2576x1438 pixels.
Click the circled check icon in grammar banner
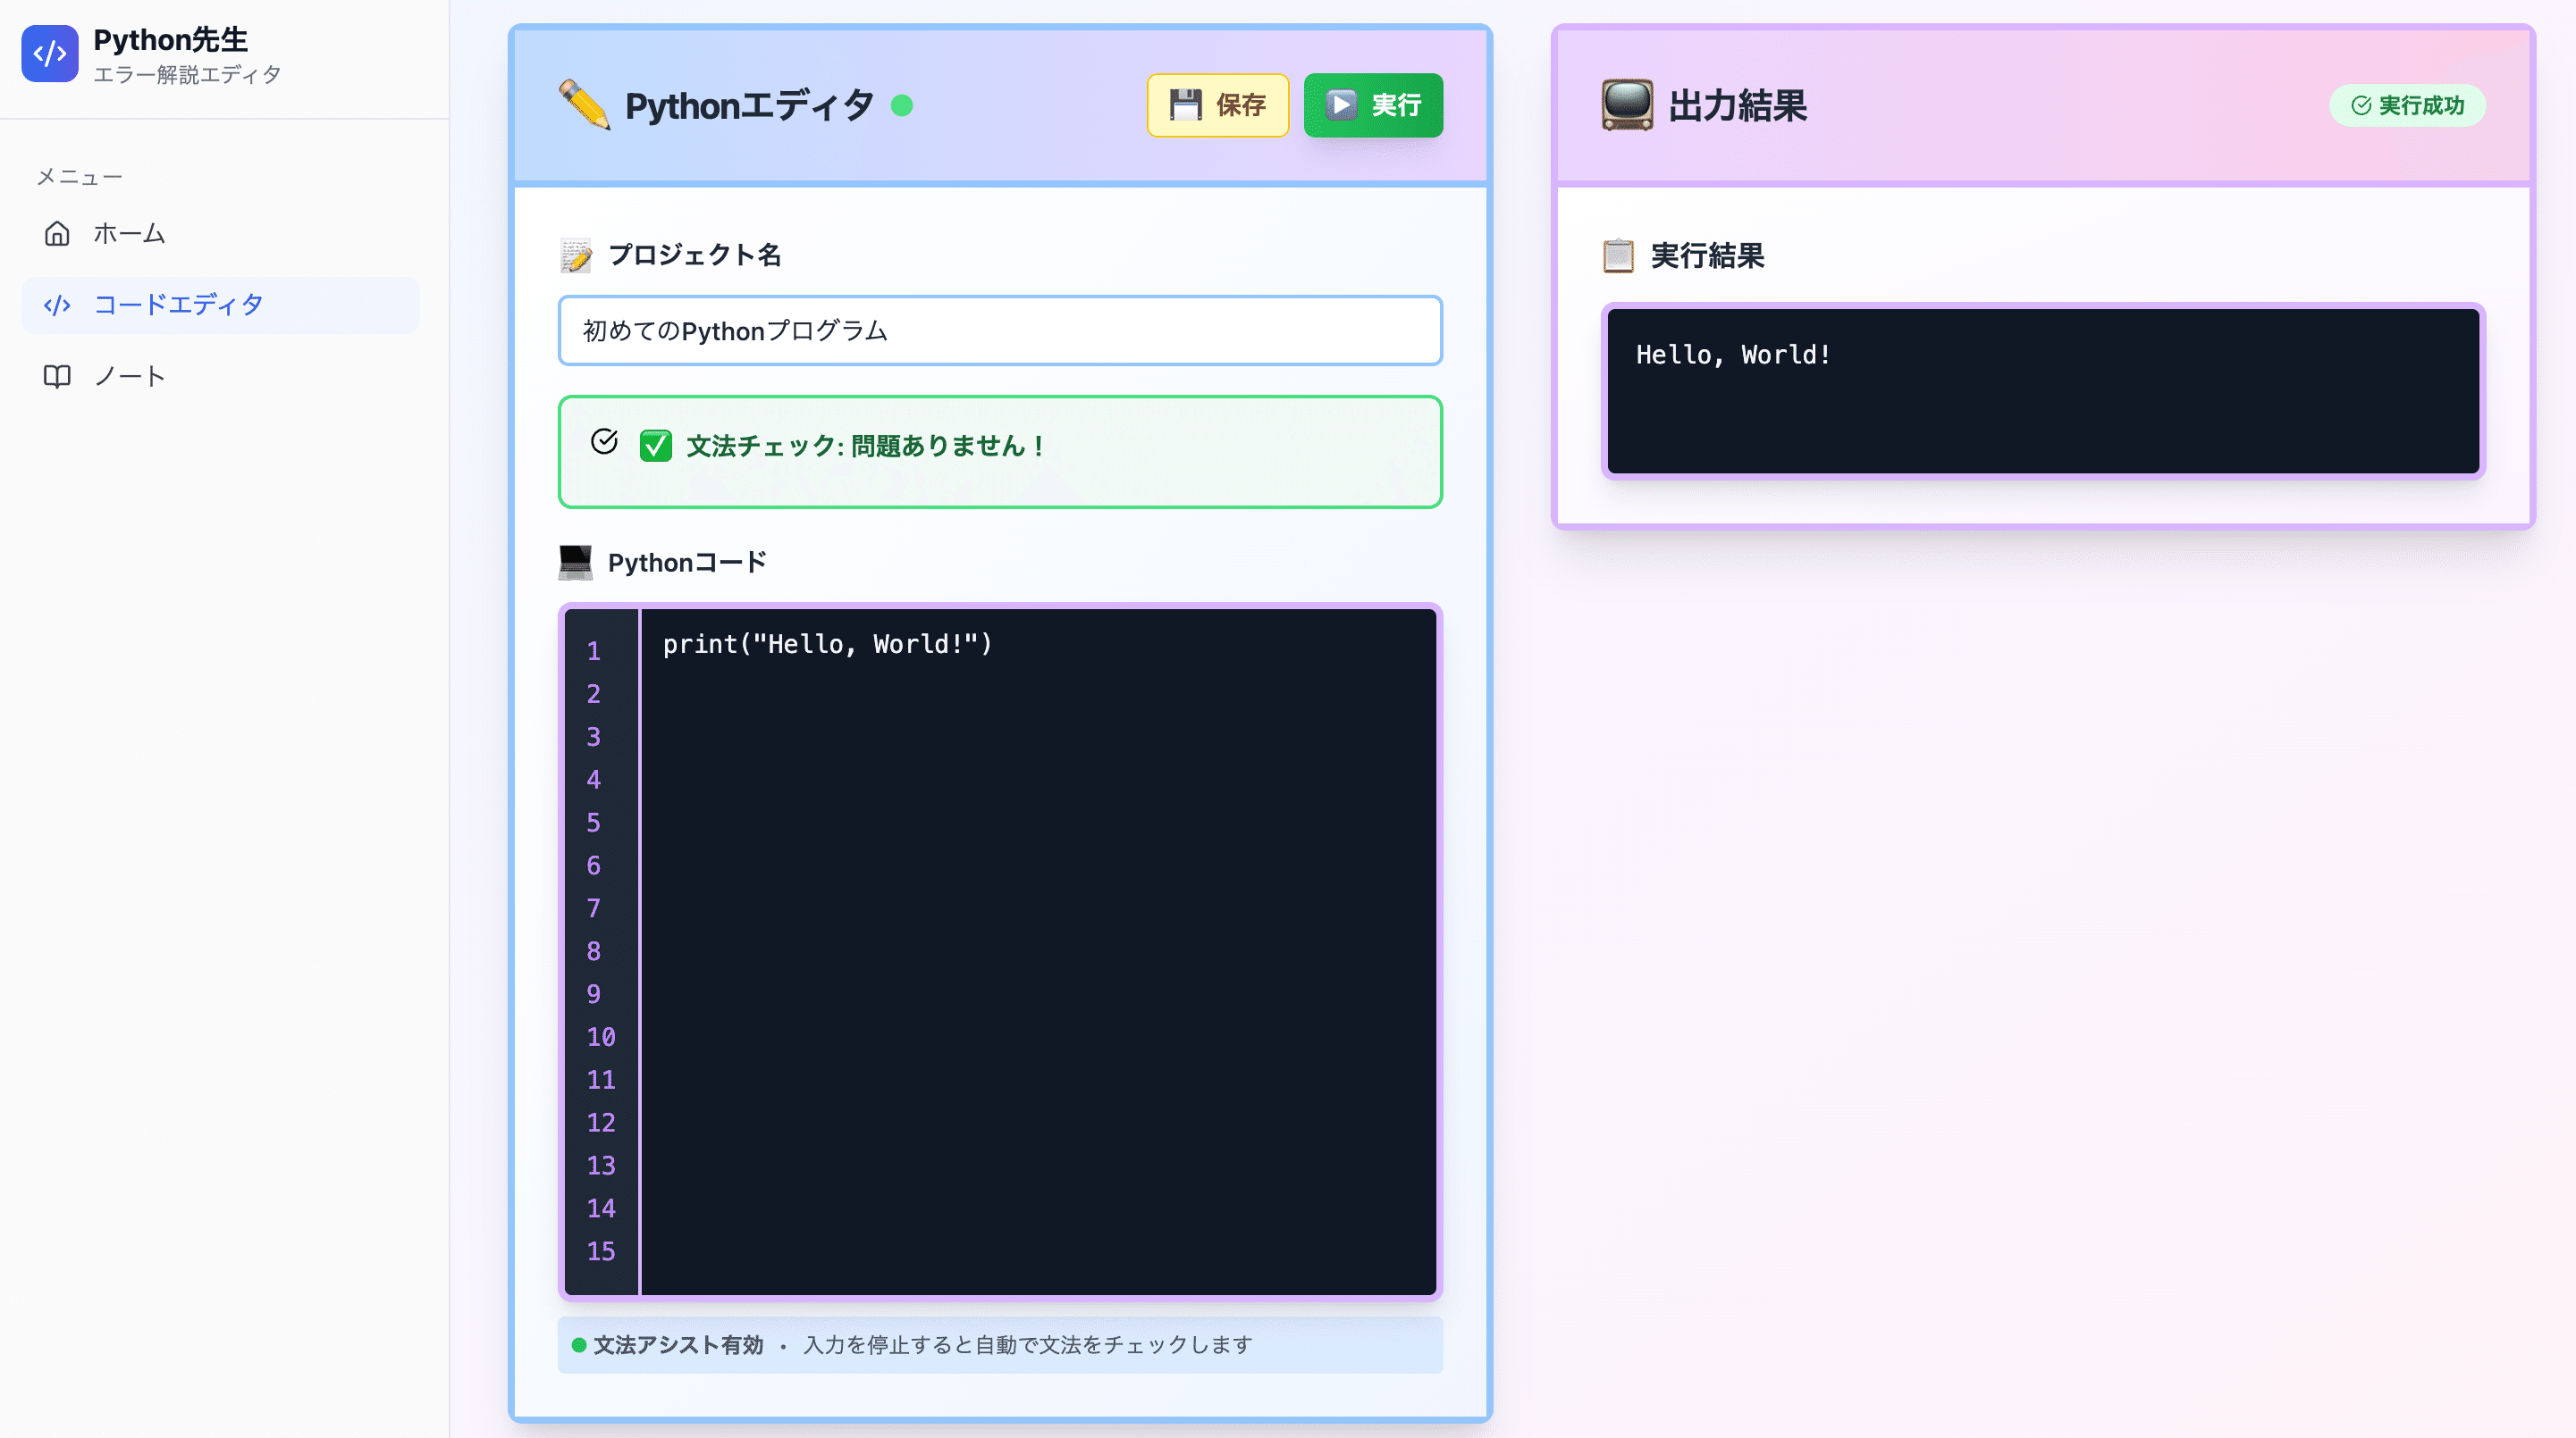604,440
